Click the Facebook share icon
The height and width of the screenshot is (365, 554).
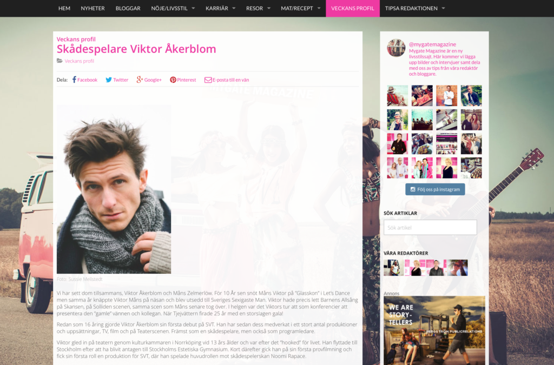(74, 80)
